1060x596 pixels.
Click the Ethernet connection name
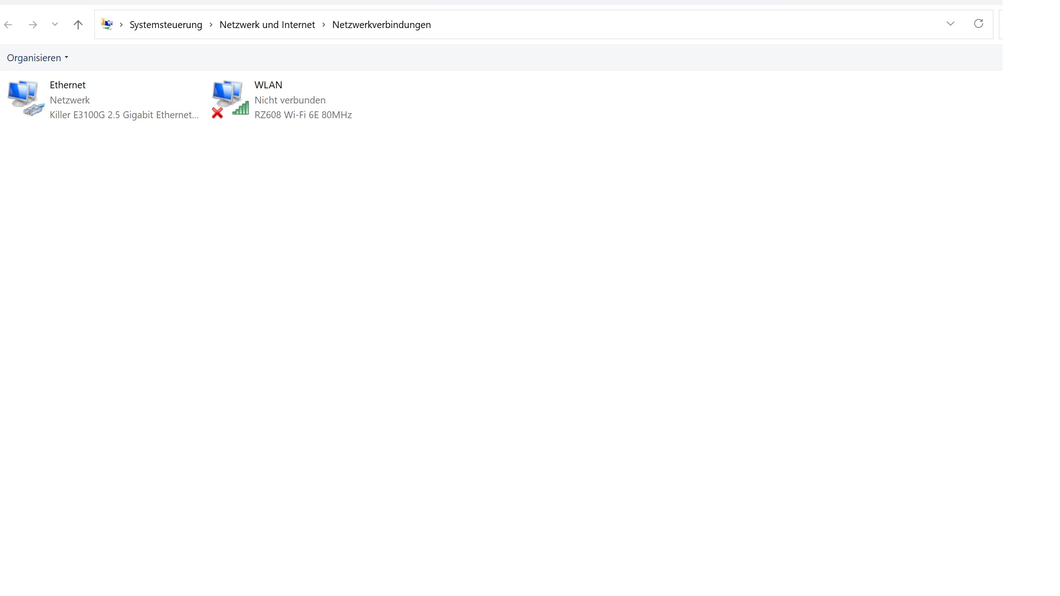click(68, 85)
